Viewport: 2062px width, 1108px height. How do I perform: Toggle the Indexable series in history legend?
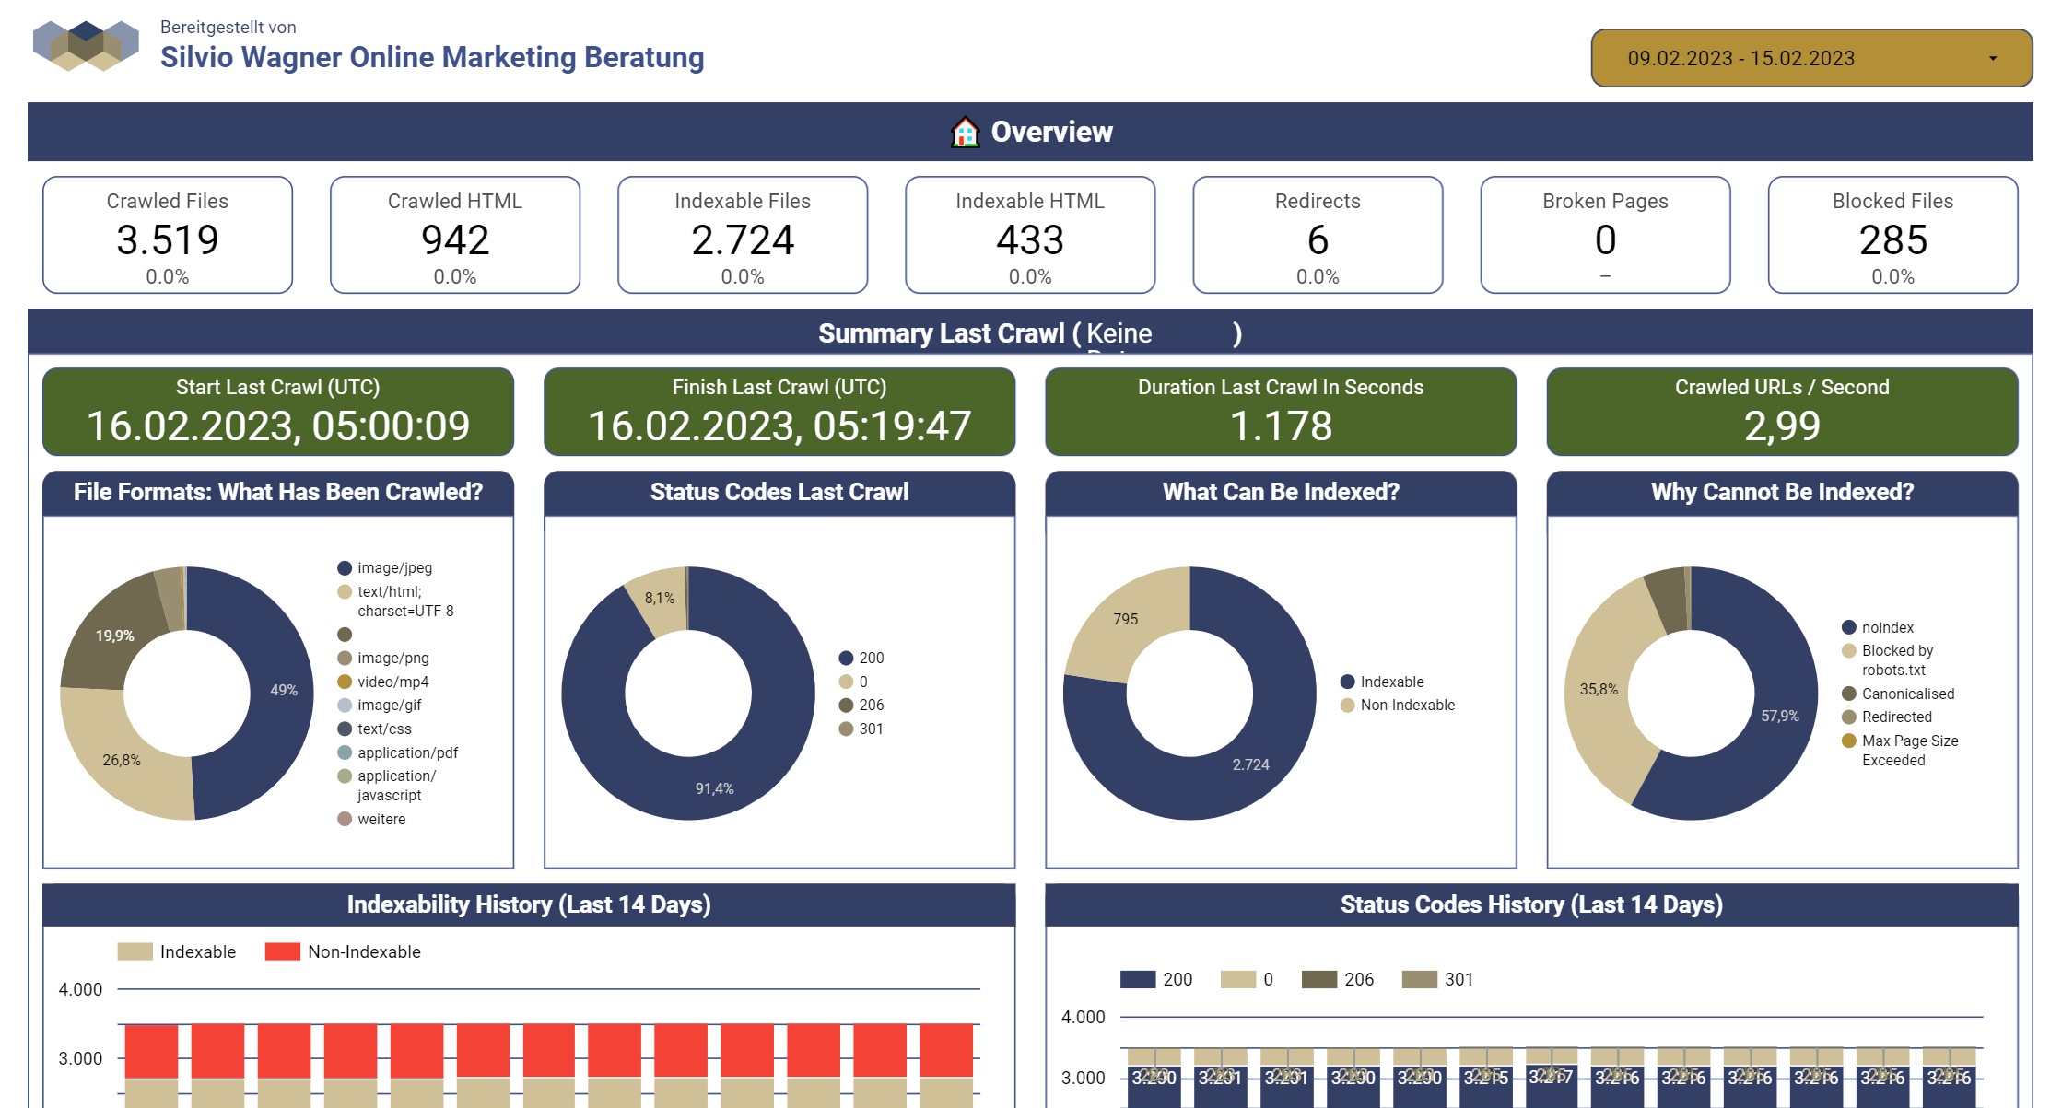(x=177, y=951)
